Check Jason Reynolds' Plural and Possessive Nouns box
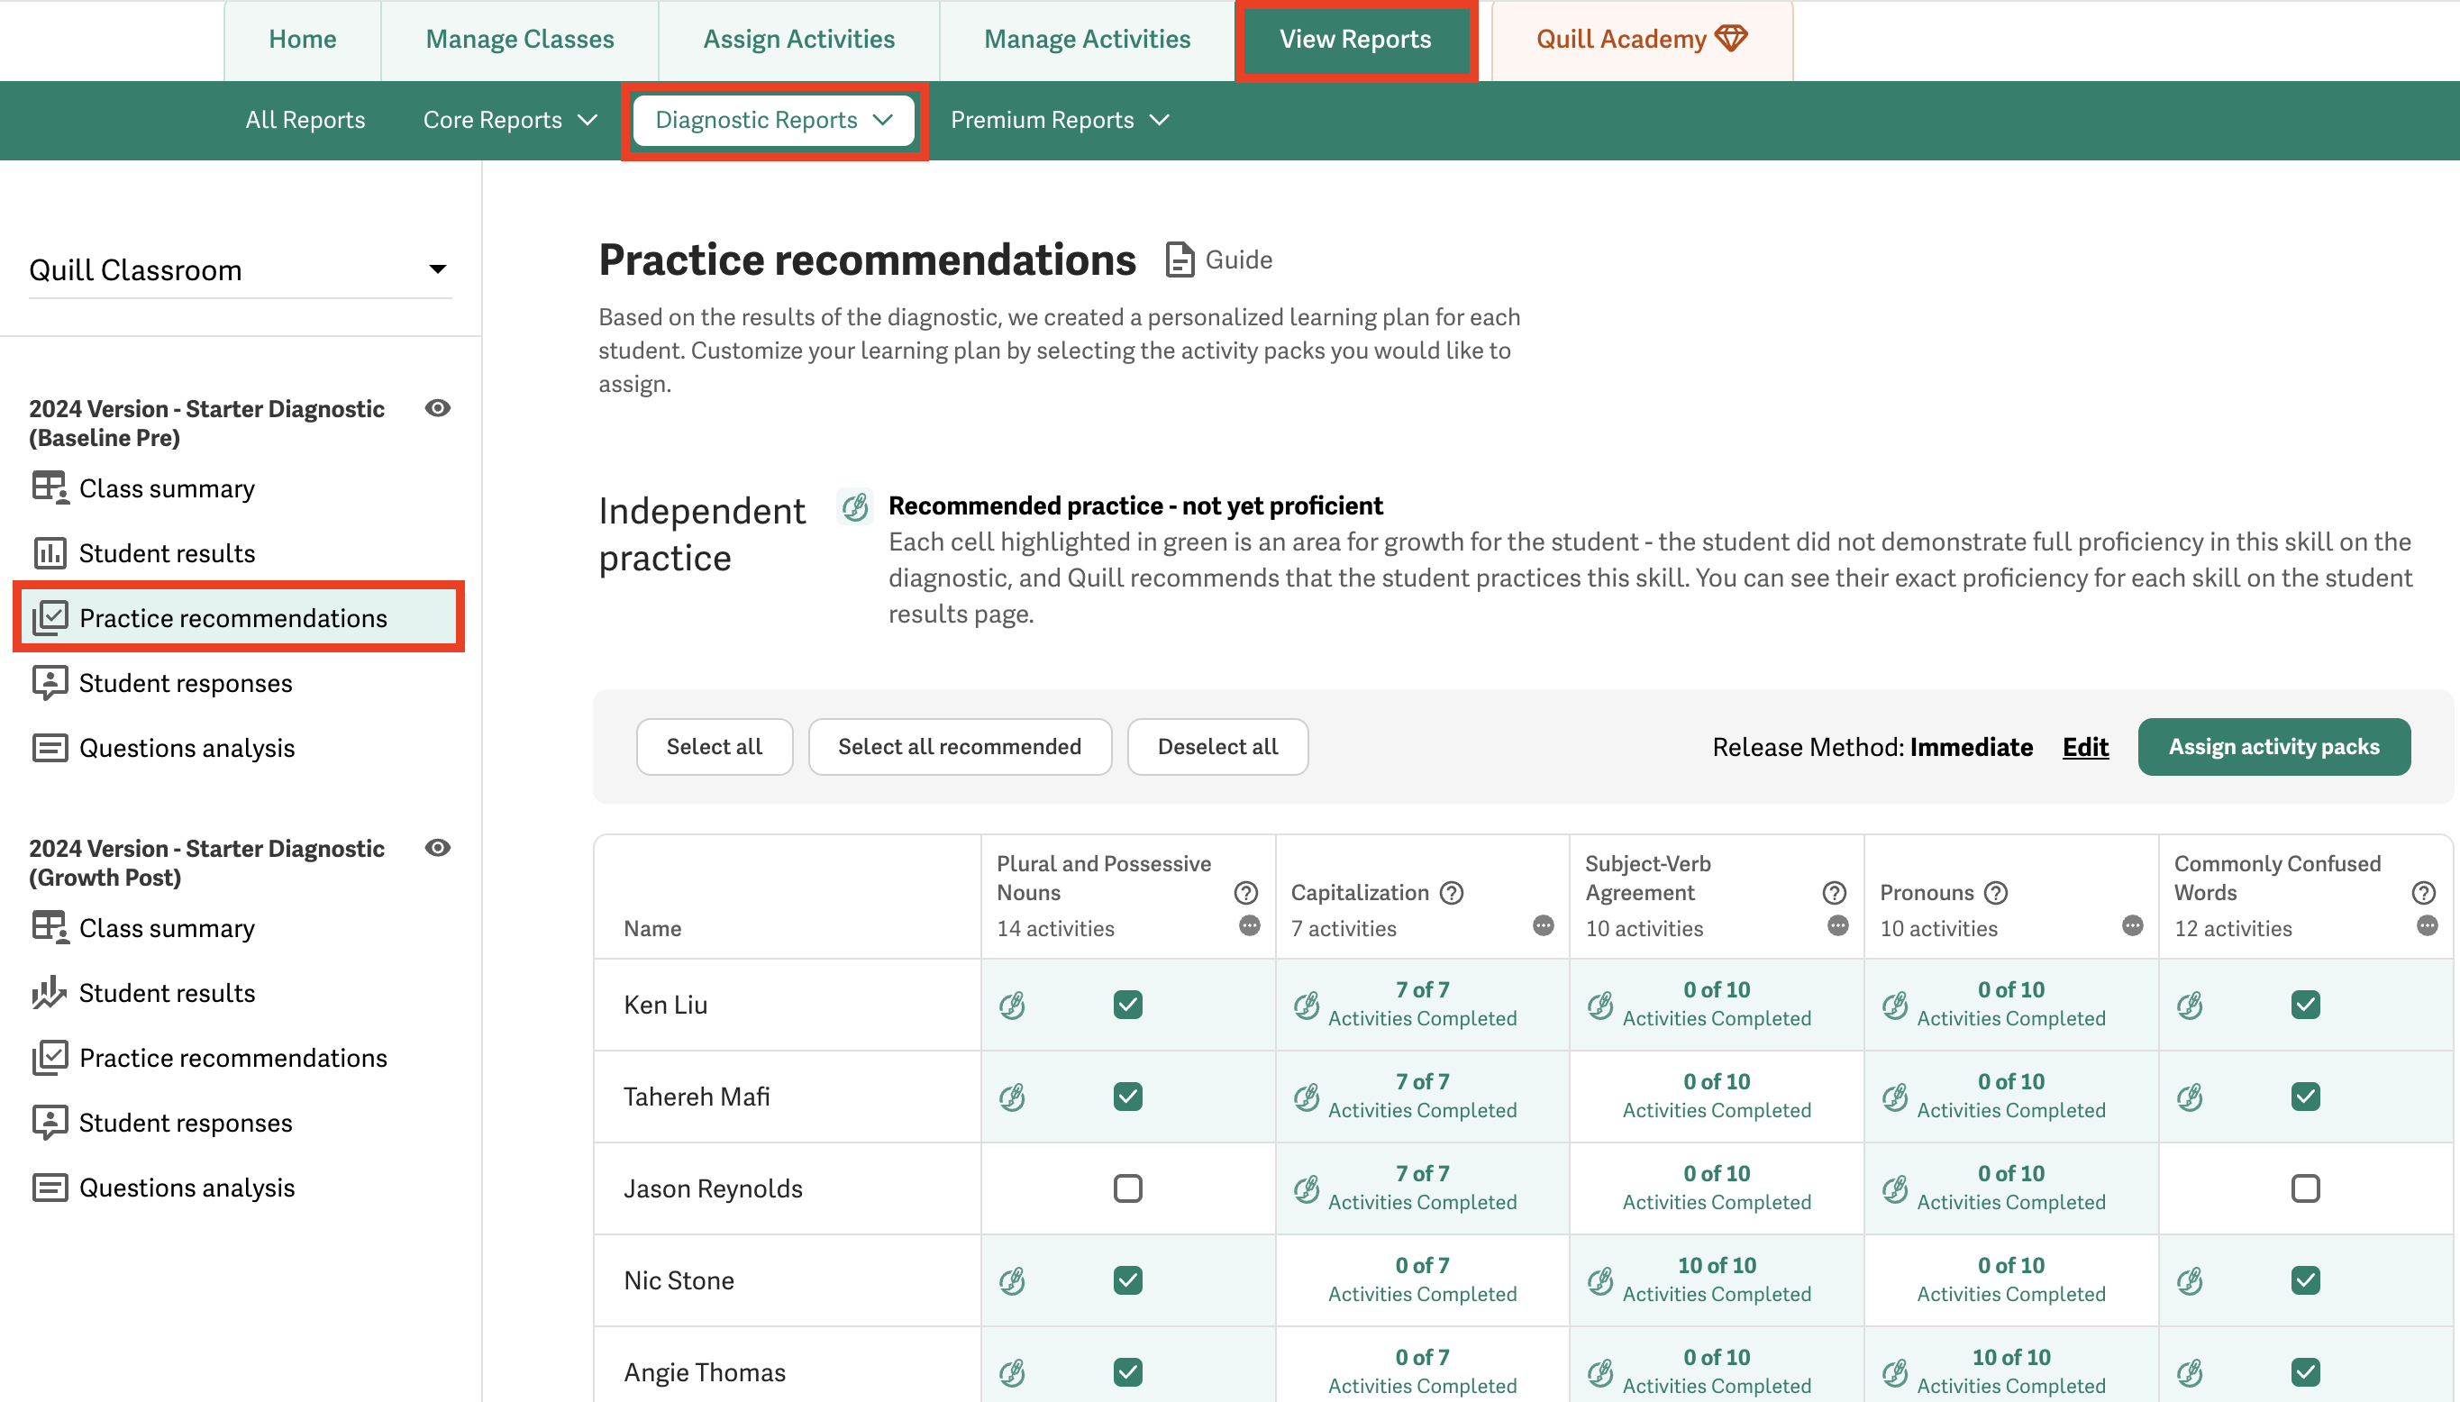The height and width of the screenshot is (1402, 2460). pyautogui.click(x=1127, y=1188)
